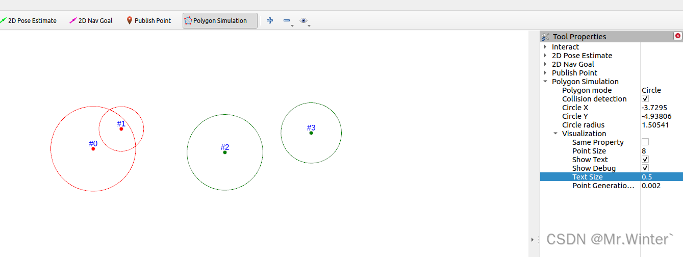Select the Point Generation property label
The image size is (683, 257).
603,186
